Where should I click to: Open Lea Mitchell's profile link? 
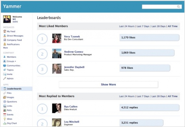[x=72, y=122]
